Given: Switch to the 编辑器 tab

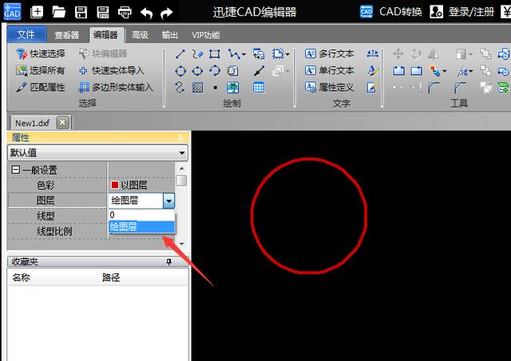Looking at the screenshot, I should click(x=105, y=35).
